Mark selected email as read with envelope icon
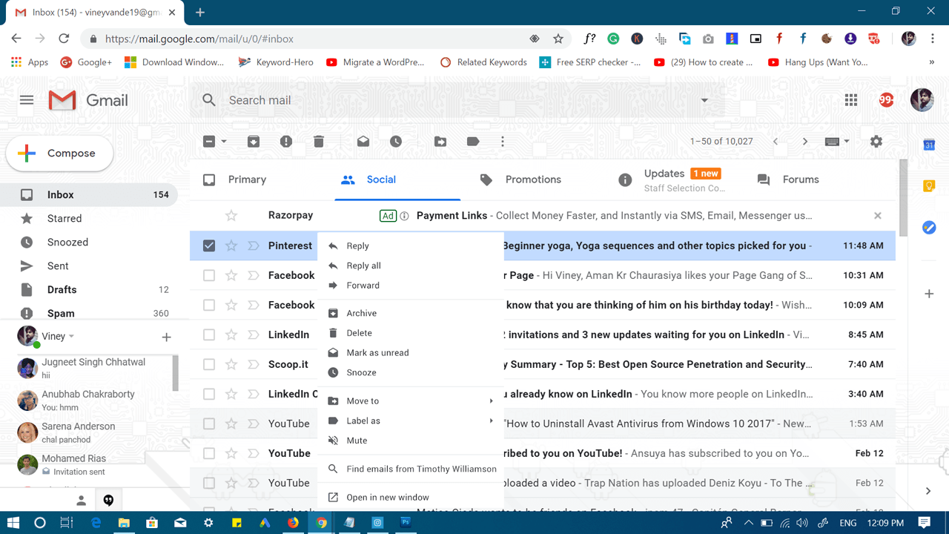This screenshot has width=949, height=534. pyautogui.click(x=363, y=141)
